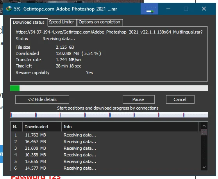
Task: Click the download URL text
Action: coord(109,32)
